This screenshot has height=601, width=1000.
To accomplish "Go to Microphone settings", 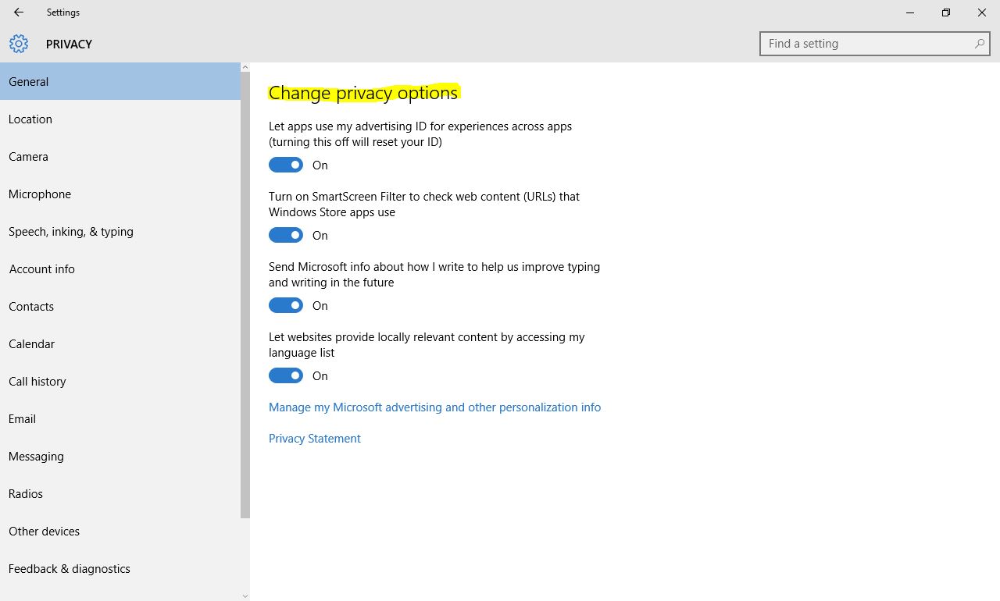I will click(40, 194).
